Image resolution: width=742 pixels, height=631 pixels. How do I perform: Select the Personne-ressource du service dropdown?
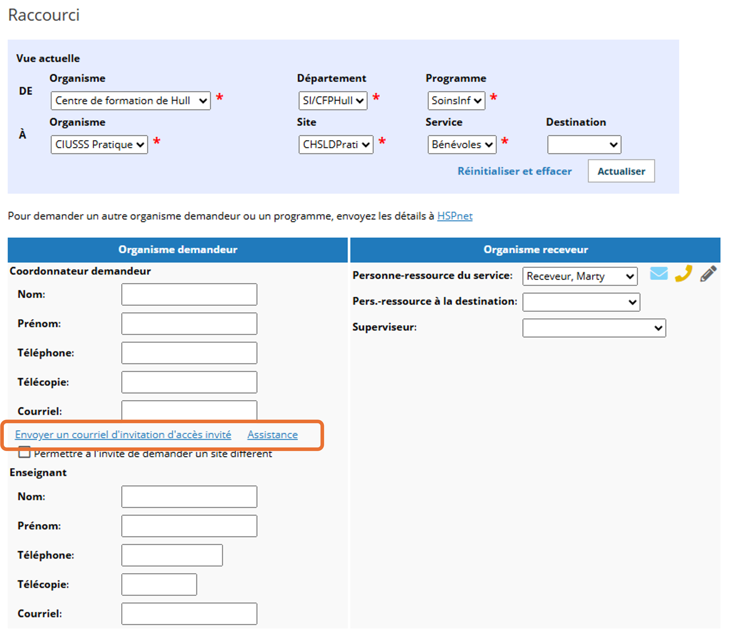coord(580,276)
